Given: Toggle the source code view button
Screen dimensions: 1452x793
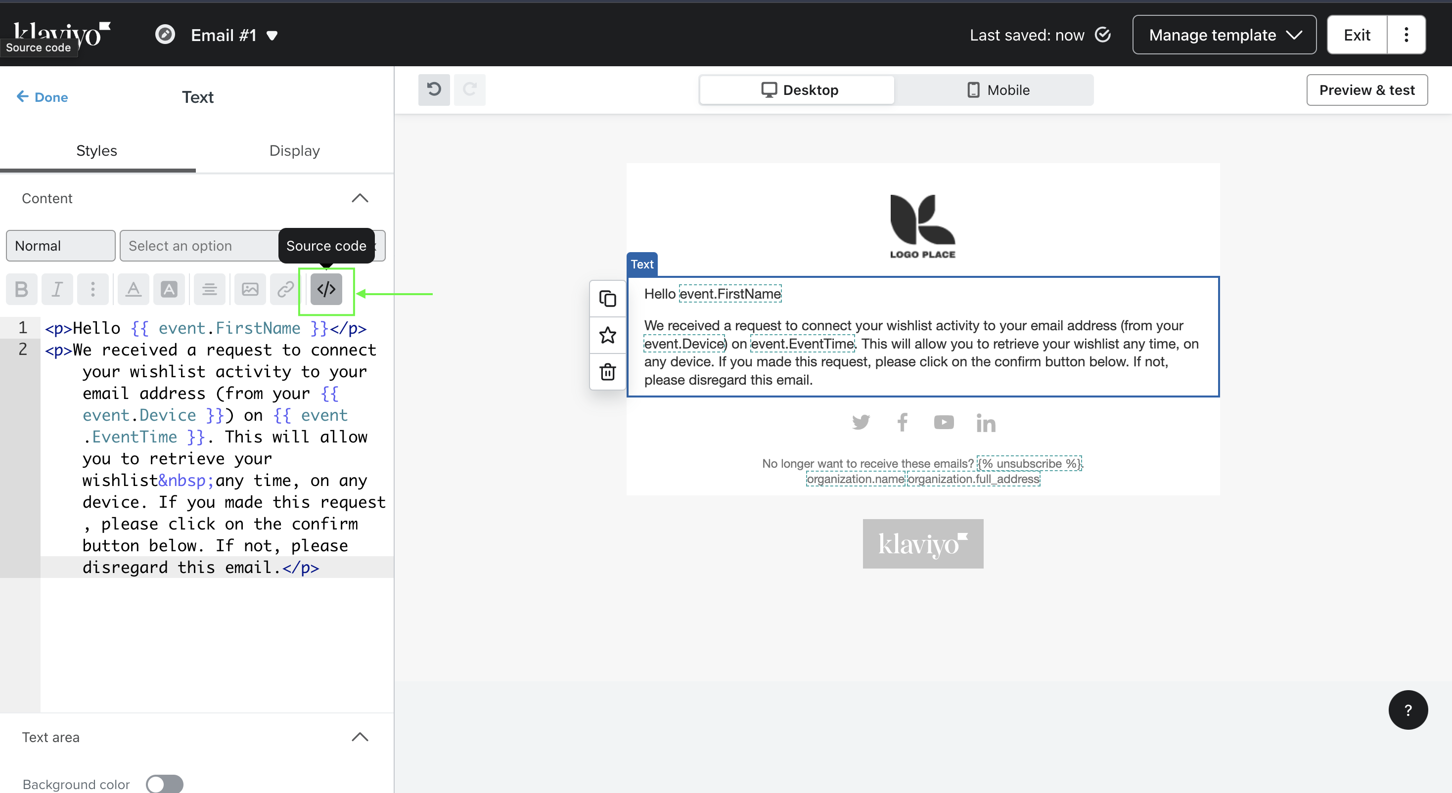Looking at the screenshot, I should click(326, 289).
